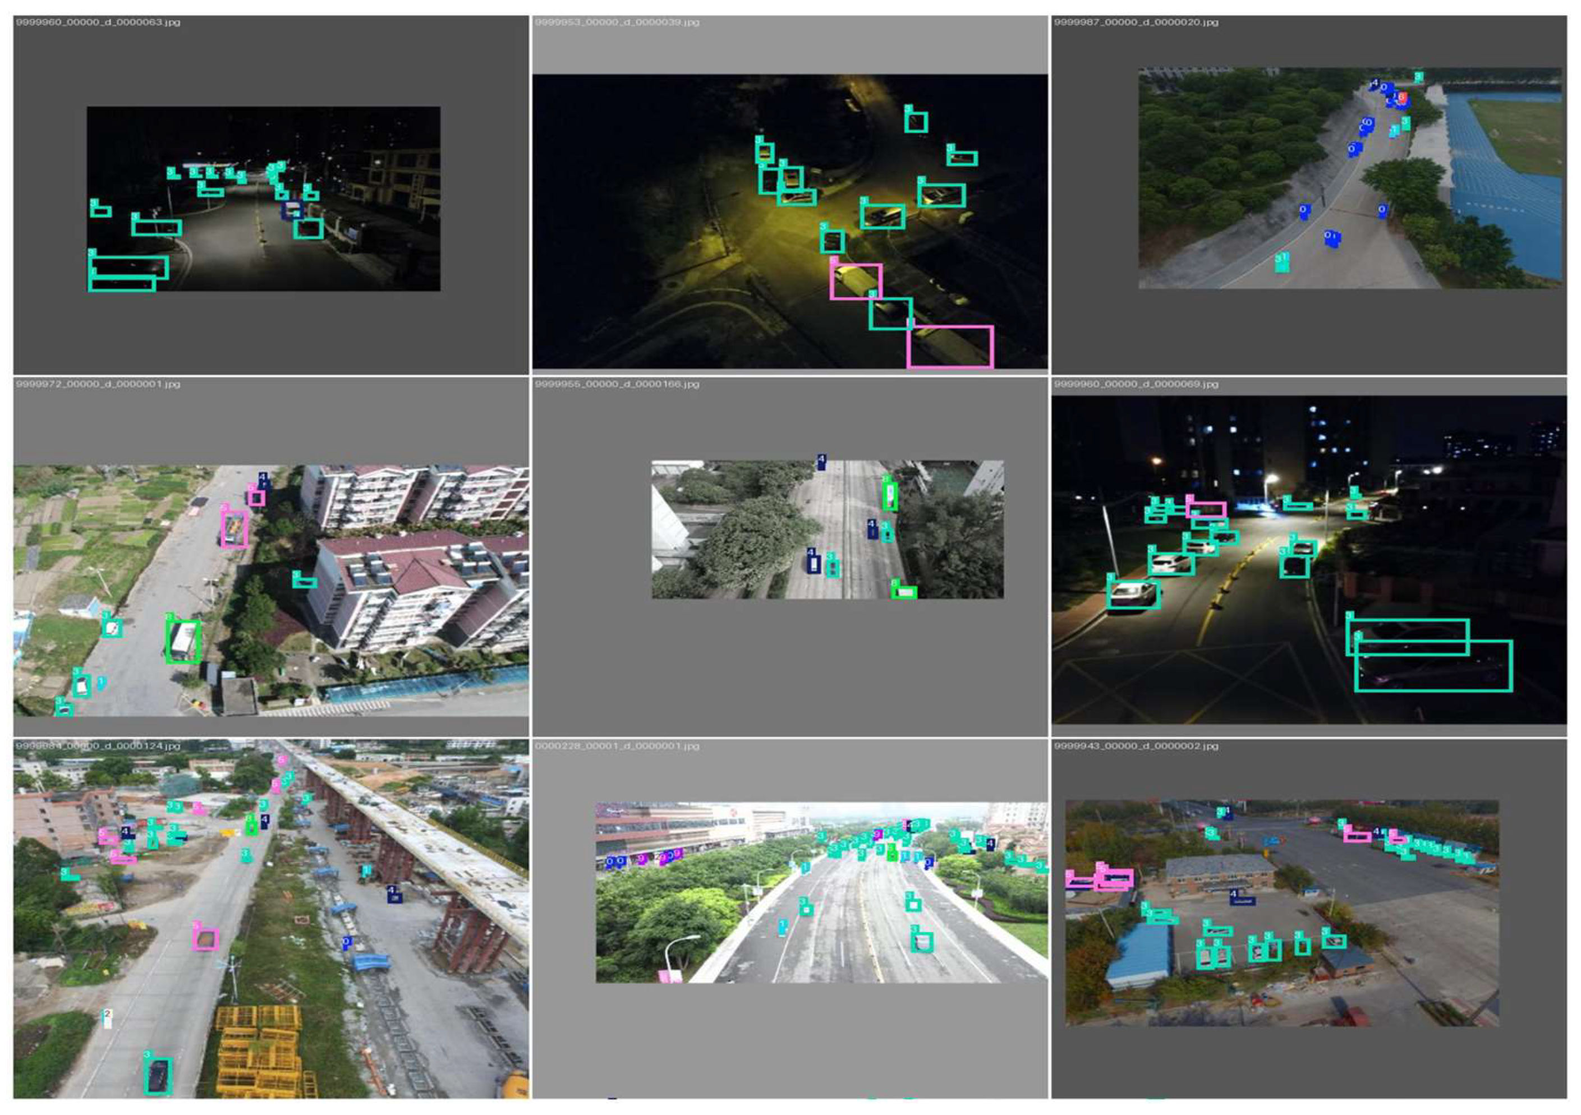Select the pink box on the road by the viaduct
Viewport: 1581px width, 1115px height.
[x=205, y=939]
